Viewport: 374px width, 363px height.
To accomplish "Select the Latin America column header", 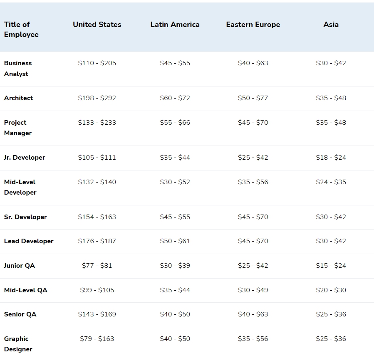I will (175, 25).
